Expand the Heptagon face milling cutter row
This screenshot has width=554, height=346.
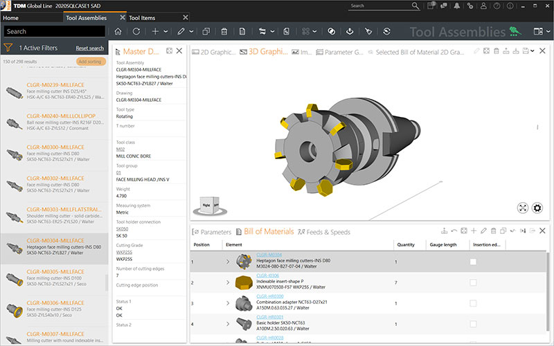[x=226, y=262]
